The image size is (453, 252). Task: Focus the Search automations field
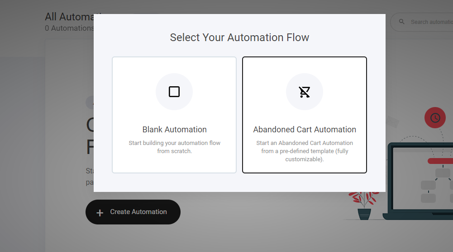[431, 22]
